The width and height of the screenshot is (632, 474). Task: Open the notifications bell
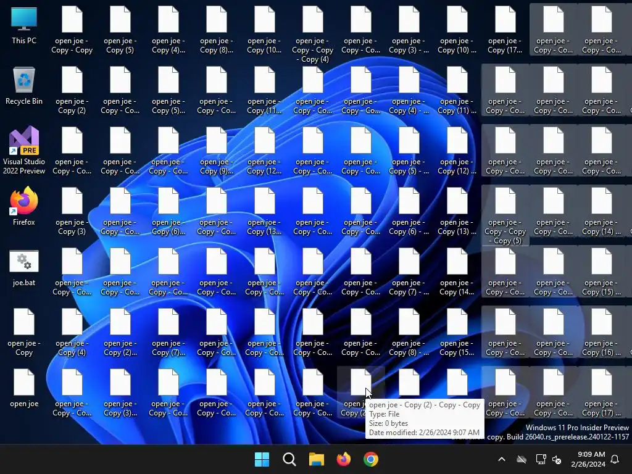click(615, 459)
